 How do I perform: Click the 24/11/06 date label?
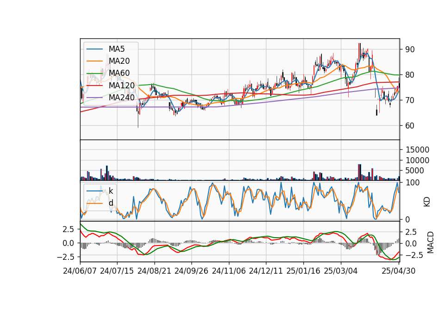[x=229, y=271]
